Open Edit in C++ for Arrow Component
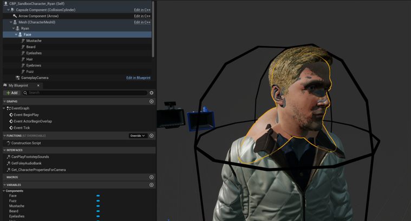Image resolution: width=411 pixels, height=221 pixels. coord(142,16)
